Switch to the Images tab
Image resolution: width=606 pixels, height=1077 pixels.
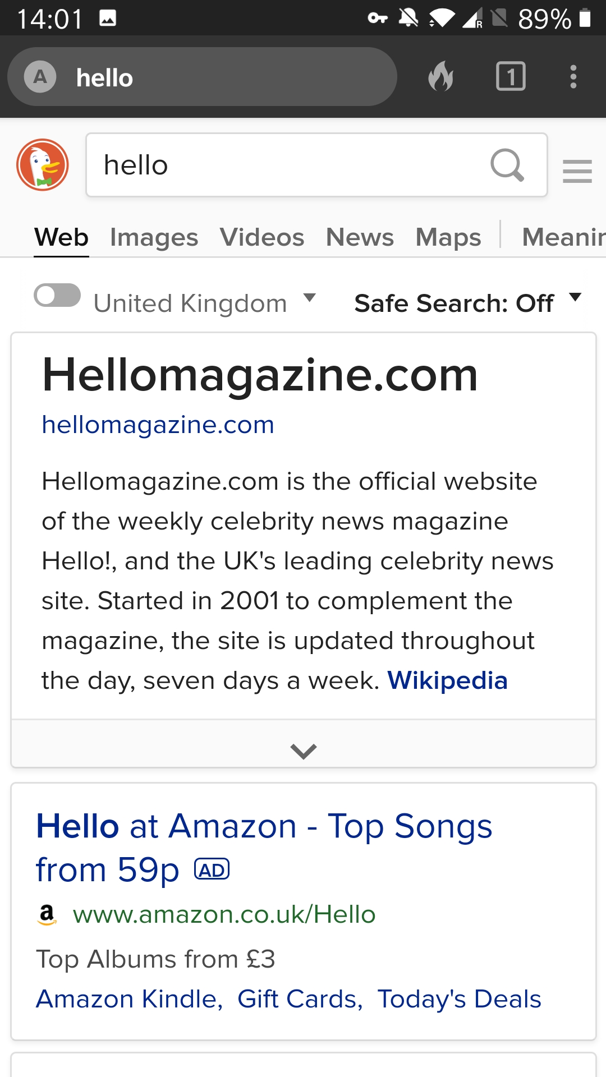(x=154, y=237)
